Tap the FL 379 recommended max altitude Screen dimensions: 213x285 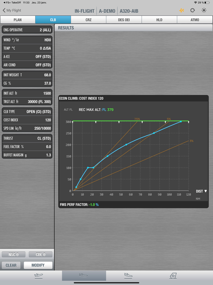point(108,110)
